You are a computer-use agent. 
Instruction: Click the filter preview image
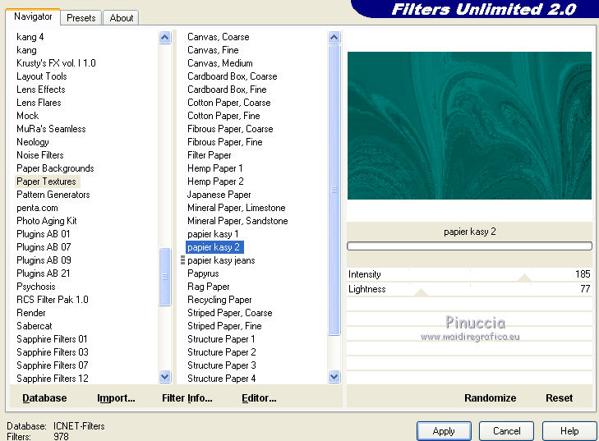coord(469,126)
